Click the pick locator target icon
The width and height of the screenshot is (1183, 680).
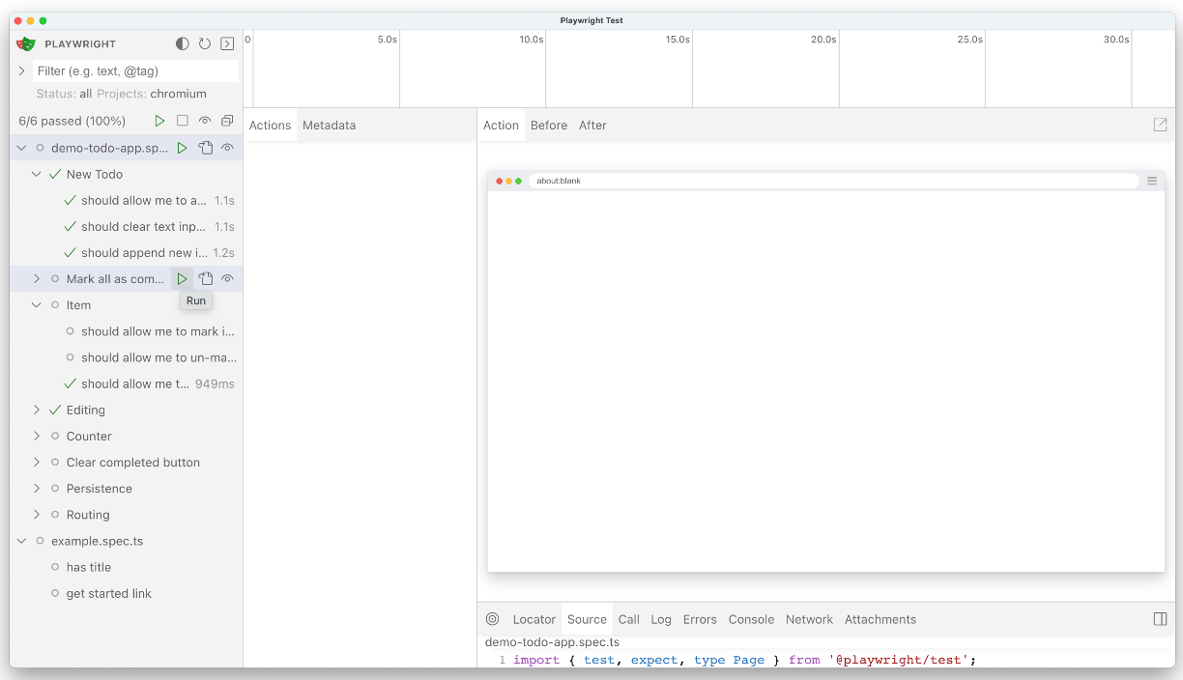493,619
